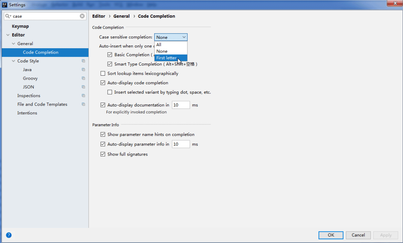Click the Apply button
Screen dimensions: 403x243
coord(386,235)
